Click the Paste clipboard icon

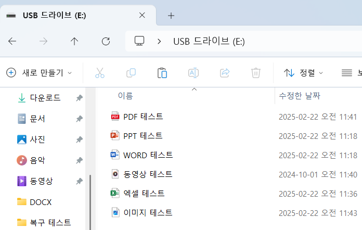tap(162, 73)
